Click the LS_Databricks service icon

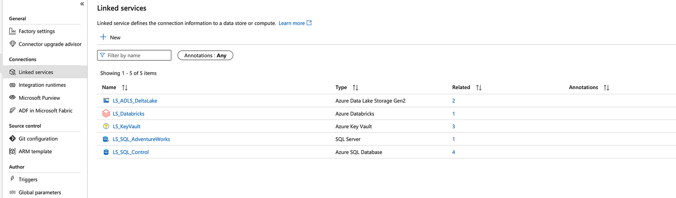[x=106, y=114]
